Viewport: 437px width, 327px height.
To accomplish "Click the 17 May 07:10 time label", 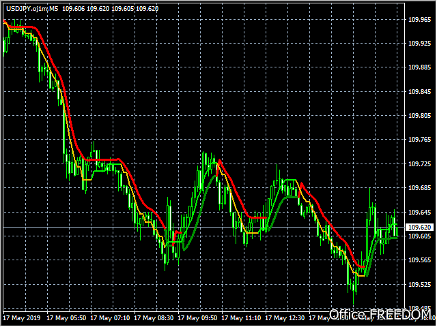I will pos(110,318).
